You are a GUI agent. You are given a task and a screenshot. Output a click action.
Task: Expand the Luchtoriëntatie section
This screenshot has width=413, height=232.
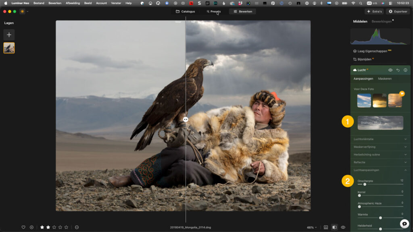380,139
